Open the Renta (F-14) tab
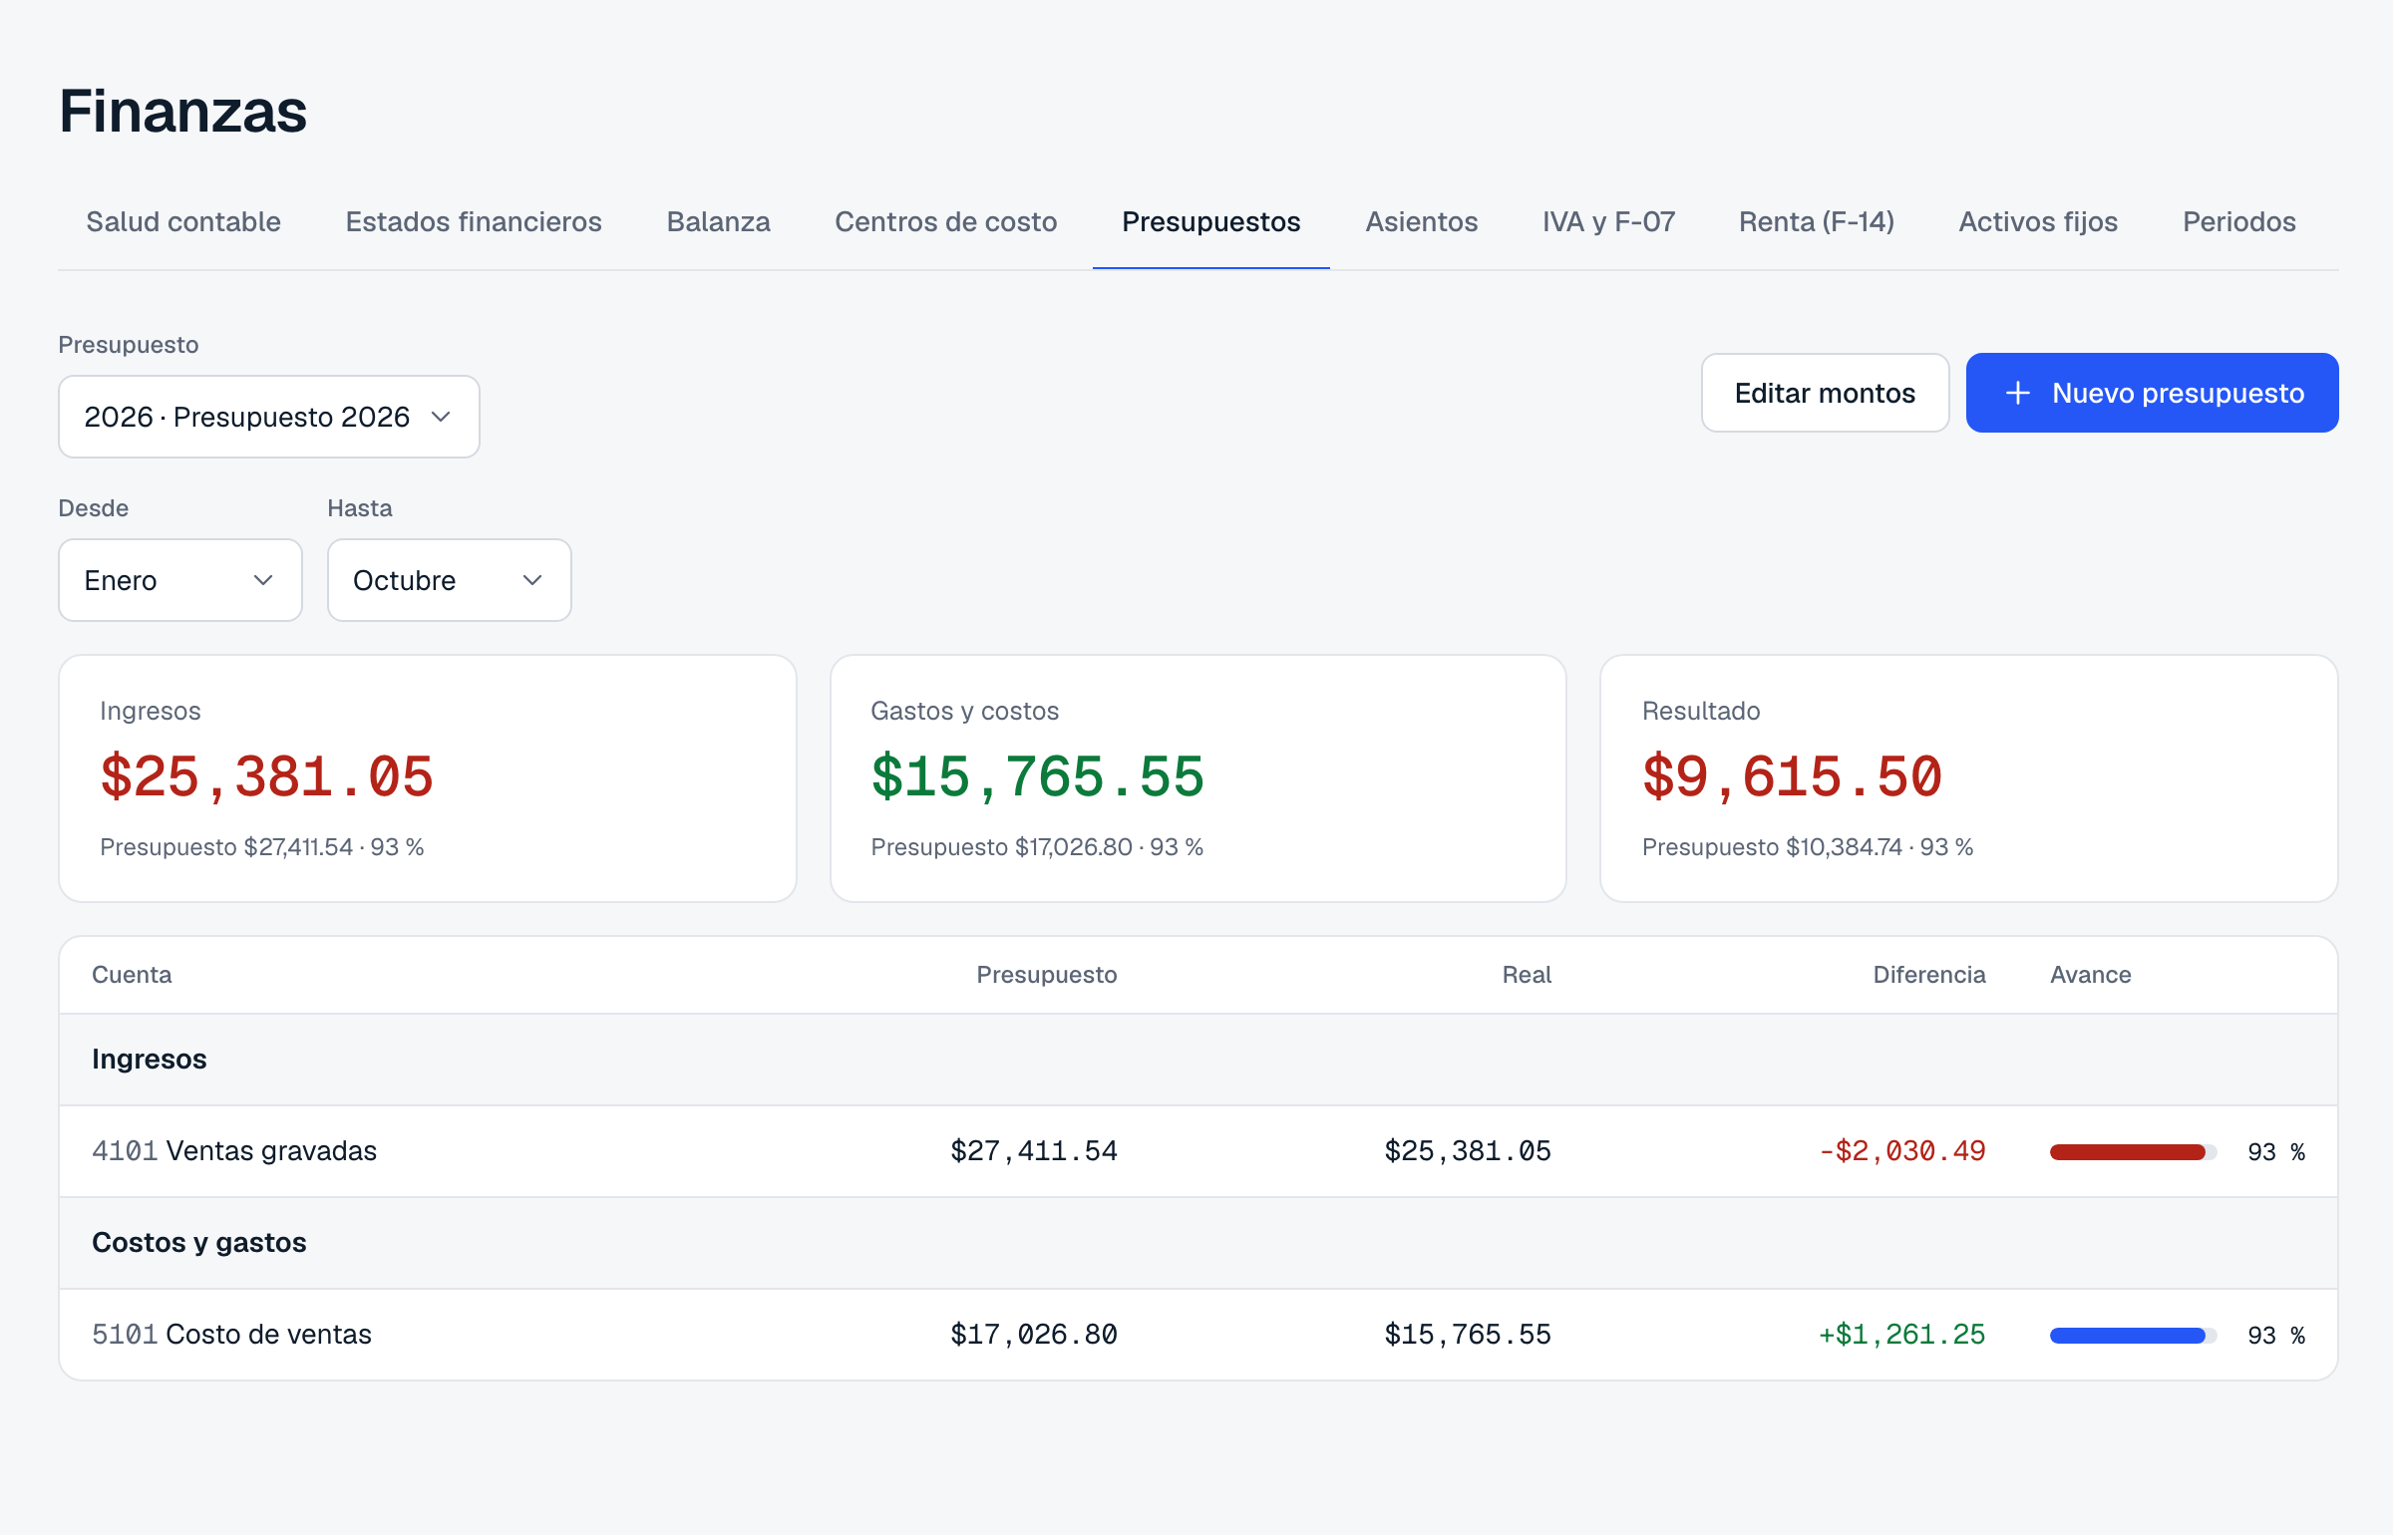Image resolution: width=2393 pixels, height=1535 pixels. 1816,221
